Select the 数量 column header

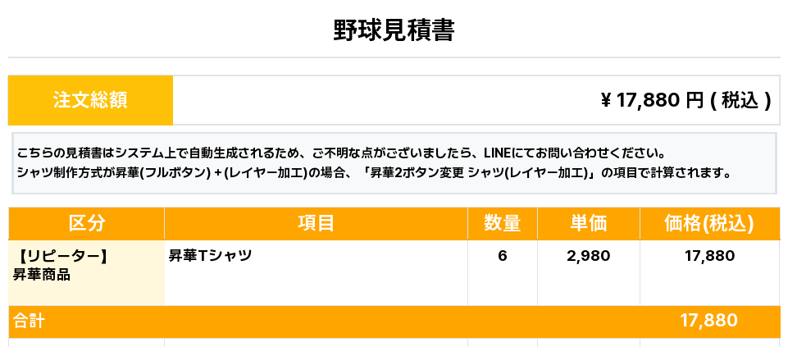502,223
